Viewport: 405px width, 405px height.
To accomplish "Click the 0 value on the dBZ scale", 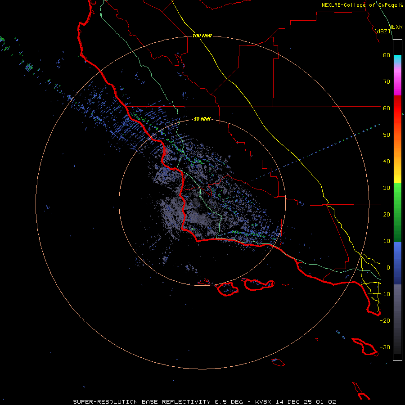I will 388,268.
